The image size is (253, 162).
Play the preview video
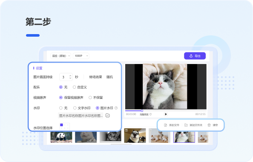[x=166, y=114]
